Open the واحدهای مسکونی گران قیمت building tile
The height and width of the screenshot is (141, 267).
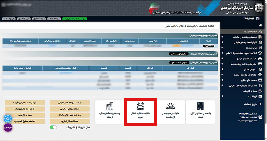[201, 112]
